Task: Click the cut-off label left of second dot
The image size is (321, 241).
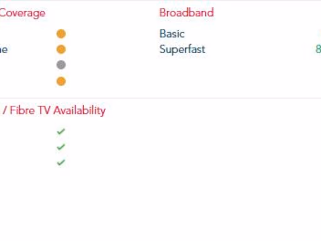Action: click(4, 50)
